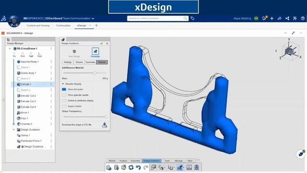Adjust the Add/Remove Material slider handle
307x173 pixels.
point(95,73)
